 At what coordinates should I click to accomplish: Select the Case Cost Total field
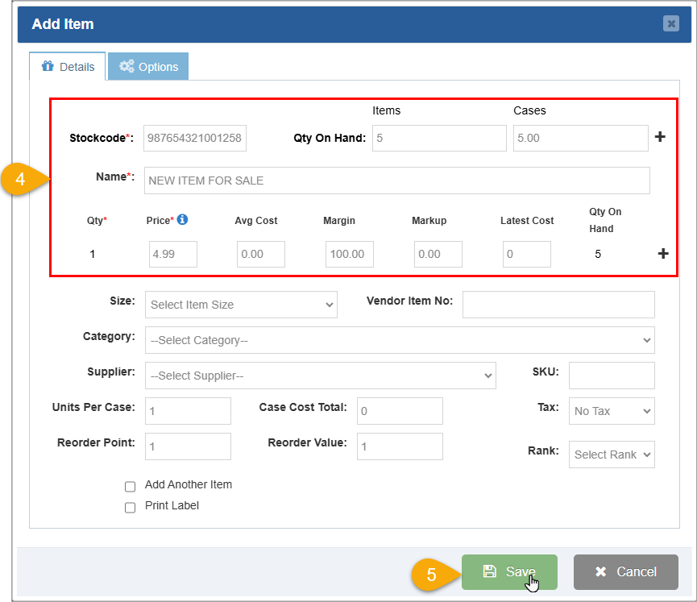[x=400, y=411]
